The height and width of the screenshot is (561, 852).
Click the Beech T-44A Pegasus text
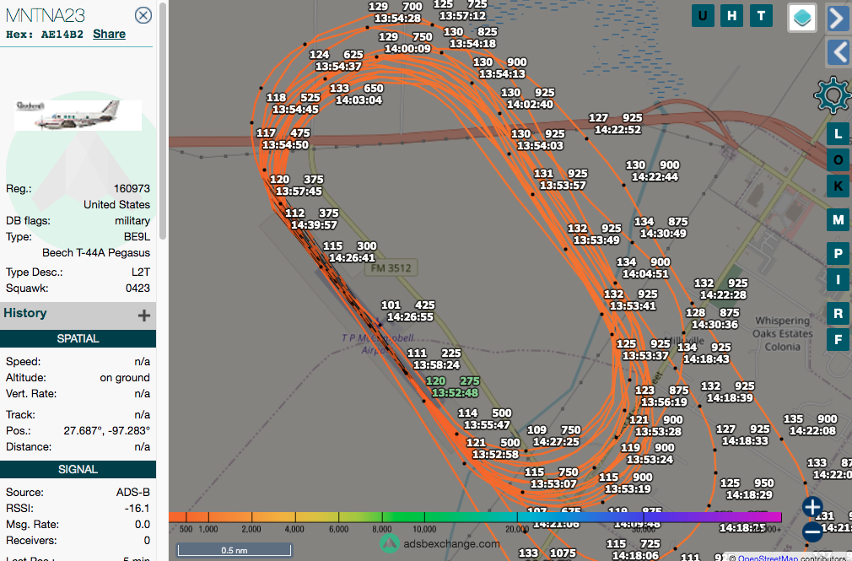point(96,253)
